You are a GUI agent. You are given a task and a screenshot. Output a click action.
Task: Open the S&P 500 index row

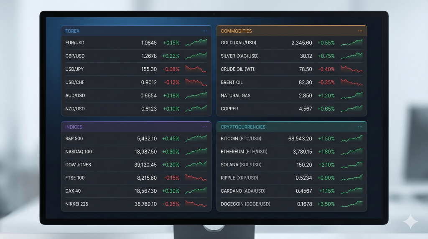(74, 138)
